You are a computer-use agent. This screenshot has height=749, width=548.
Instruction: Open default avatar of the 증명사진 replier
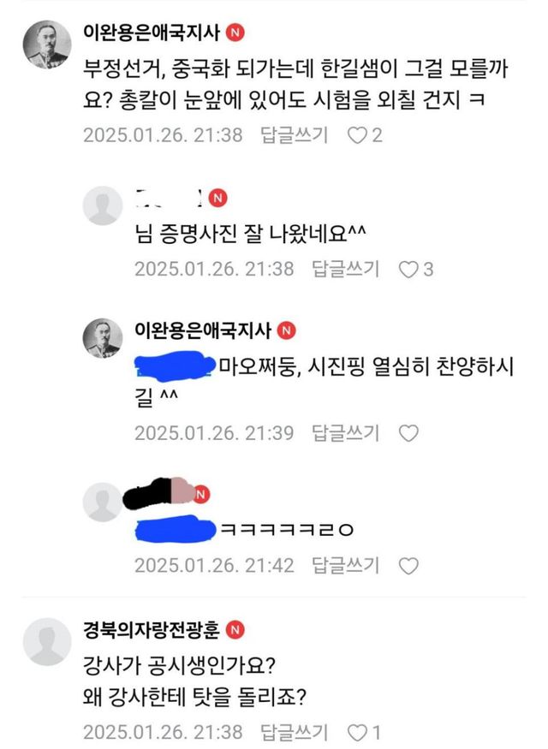(x=102, y=206)
